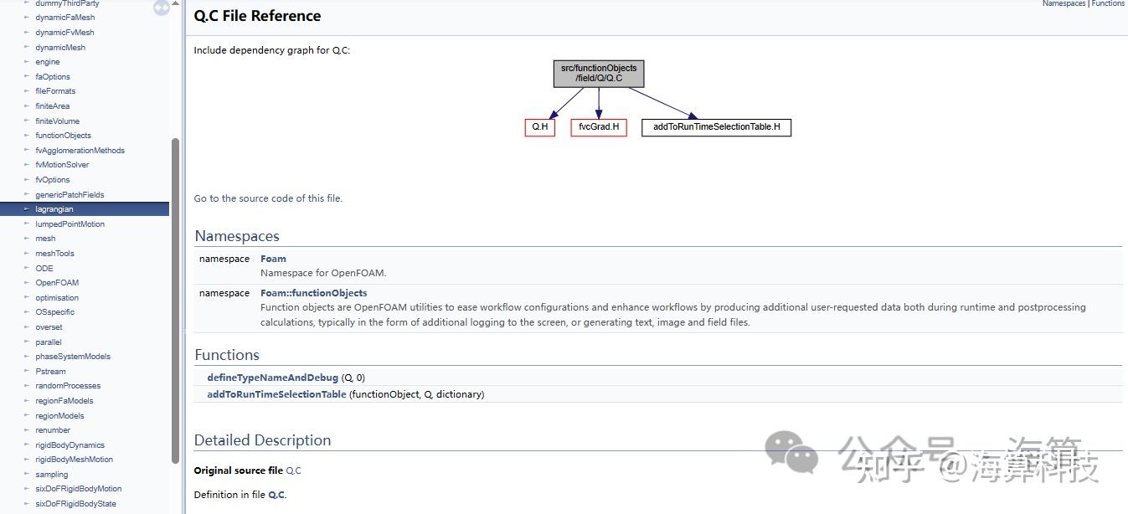
Task: Open the addToRunTimeSelectionTable function link
Action: (x=276, y=394)
